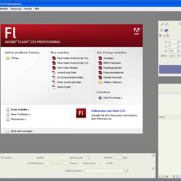Click the library properties info icon
The width and height of the screenshot is (181, 181).
tap(167, 177)
